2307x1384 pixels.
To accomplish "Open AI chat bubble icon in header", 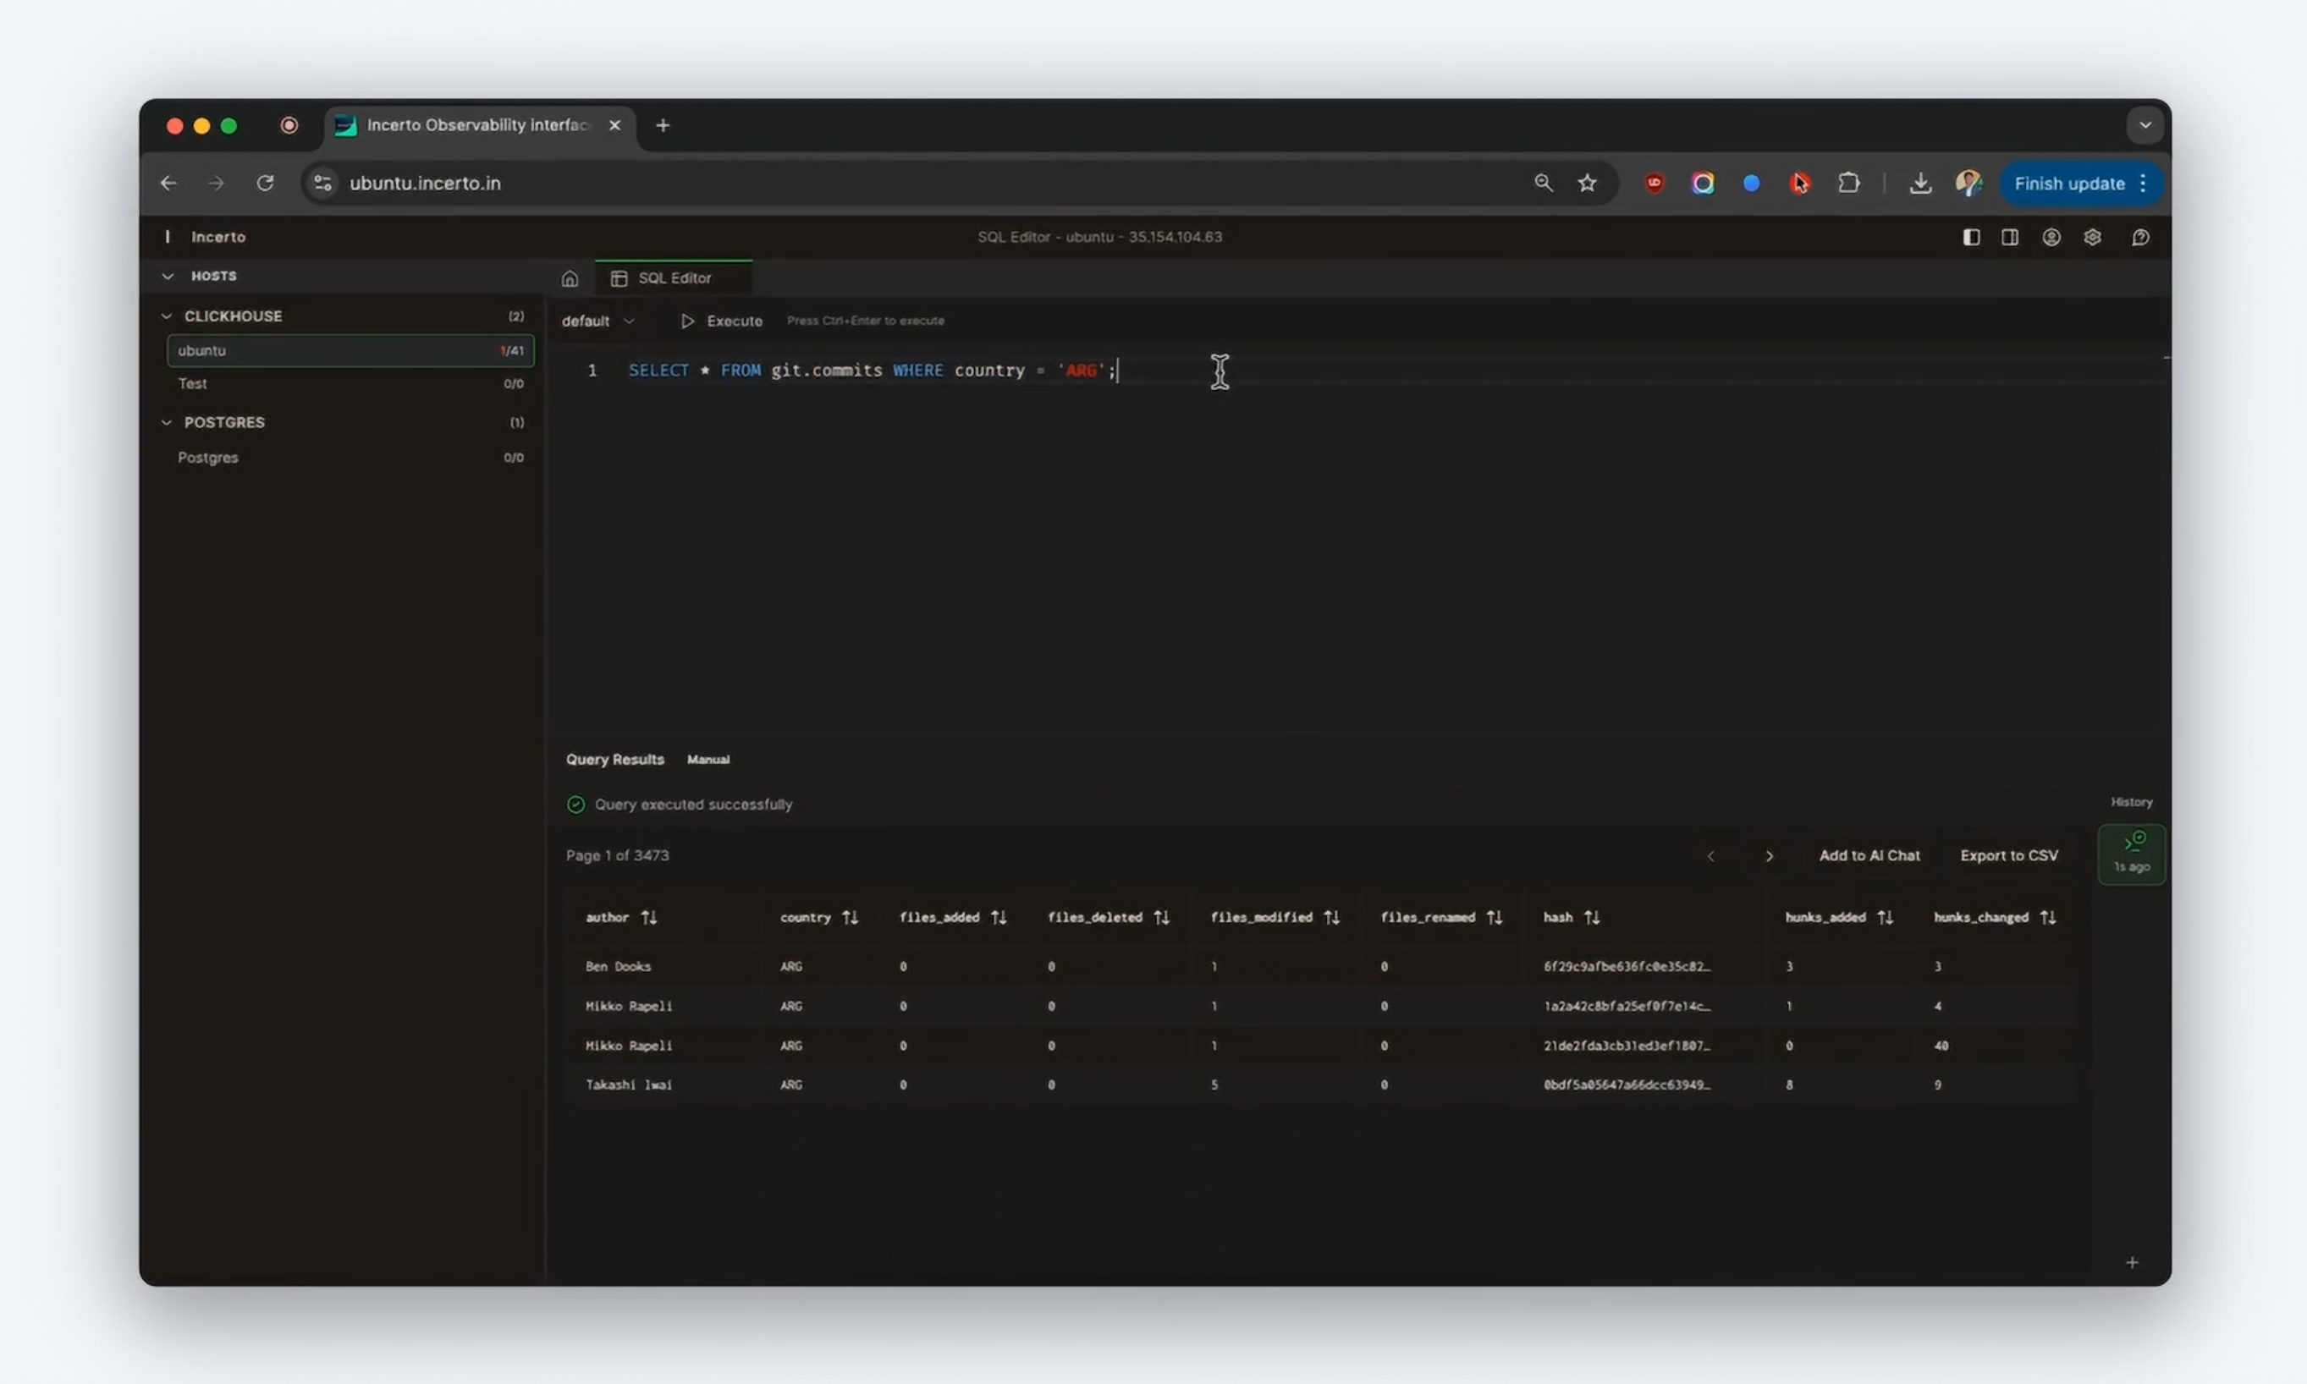I will (2140, 237).
